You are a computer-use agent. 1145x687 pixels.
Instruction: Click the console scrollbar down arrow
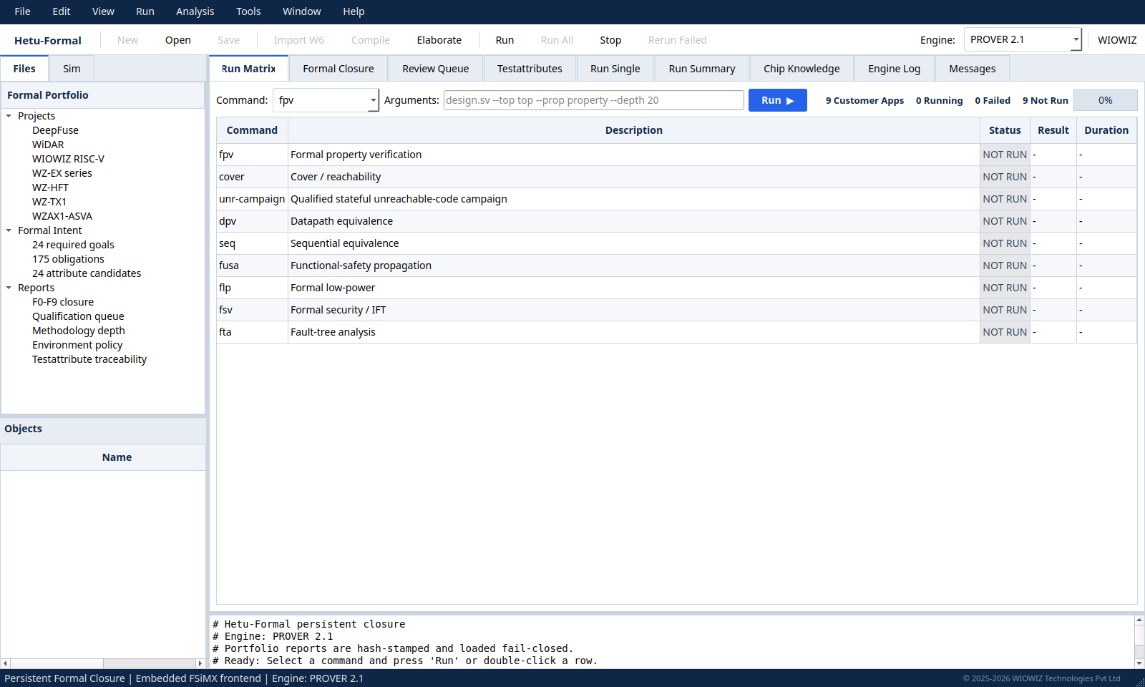1139,663
